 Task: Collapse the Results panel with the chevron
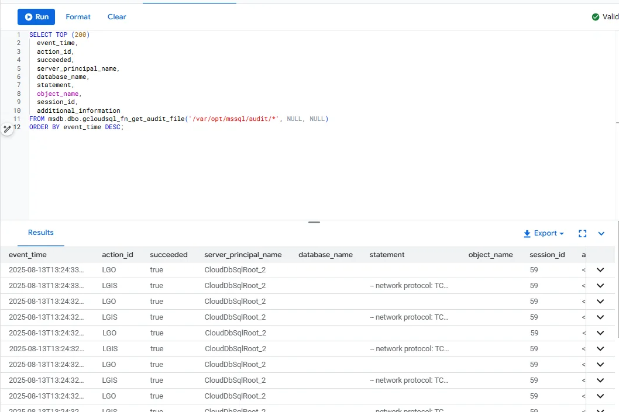tap(601, 233)
